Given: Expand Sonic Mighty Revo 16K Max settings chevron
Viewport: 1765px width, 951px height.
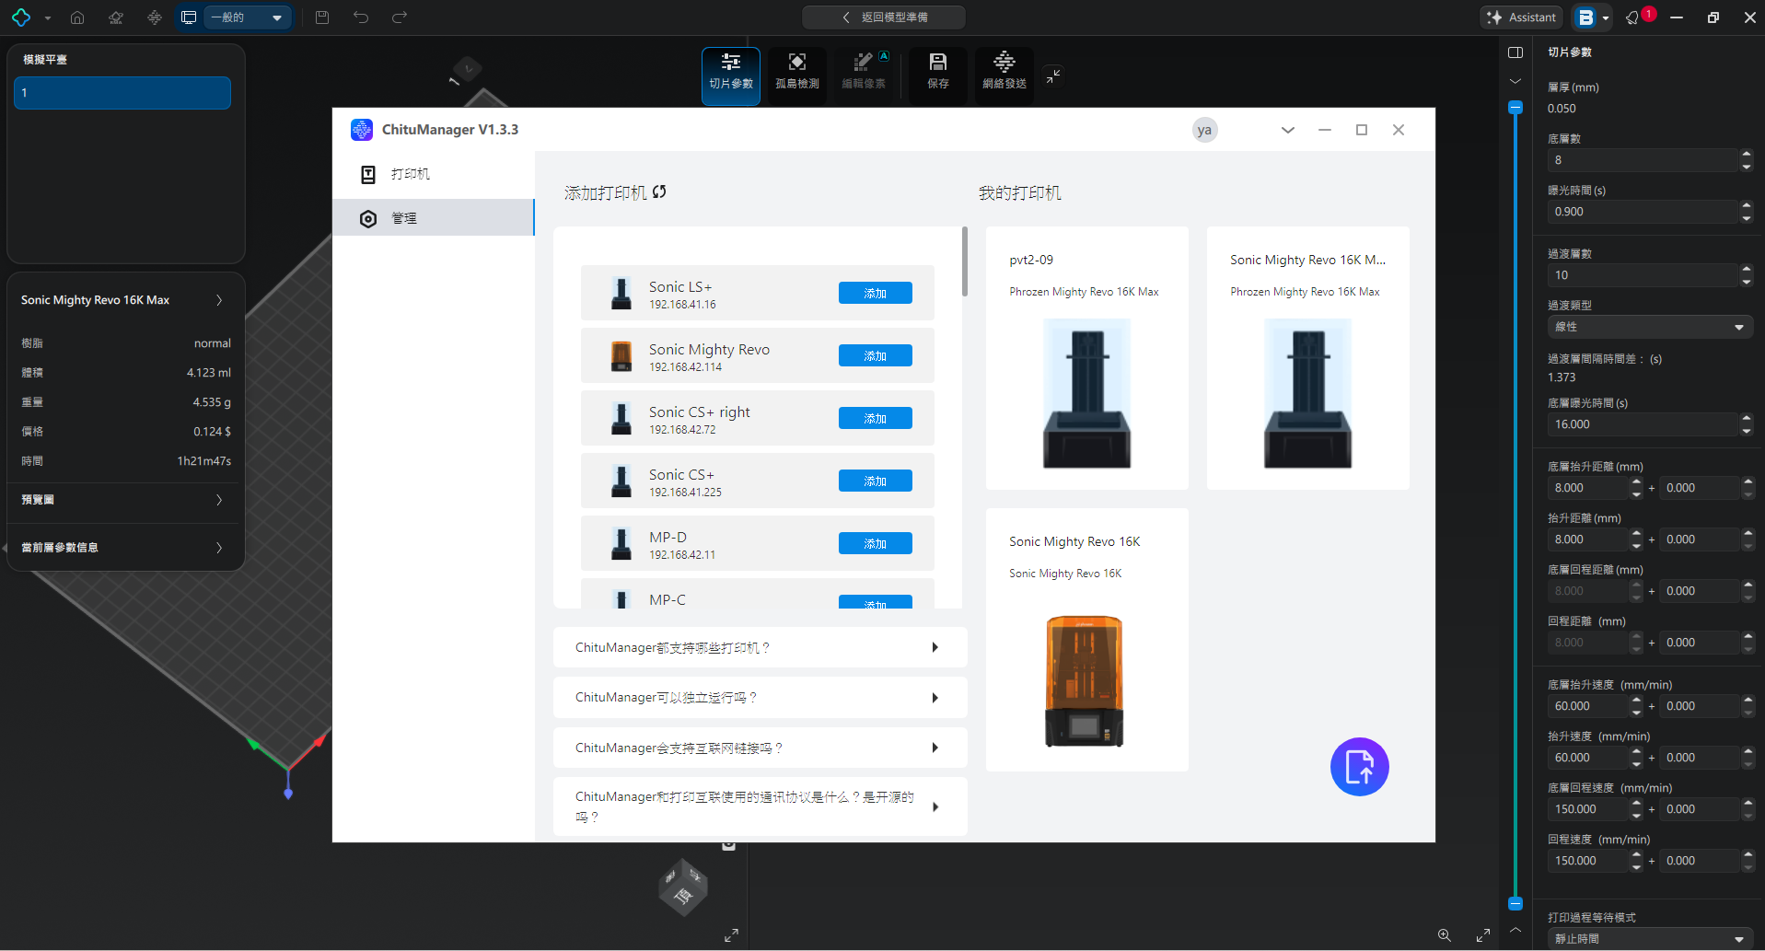Looking at the screenshot, I should coord(219,300).
